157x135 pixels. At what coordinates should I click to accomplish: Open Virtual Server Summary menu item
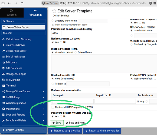[19, 39]
